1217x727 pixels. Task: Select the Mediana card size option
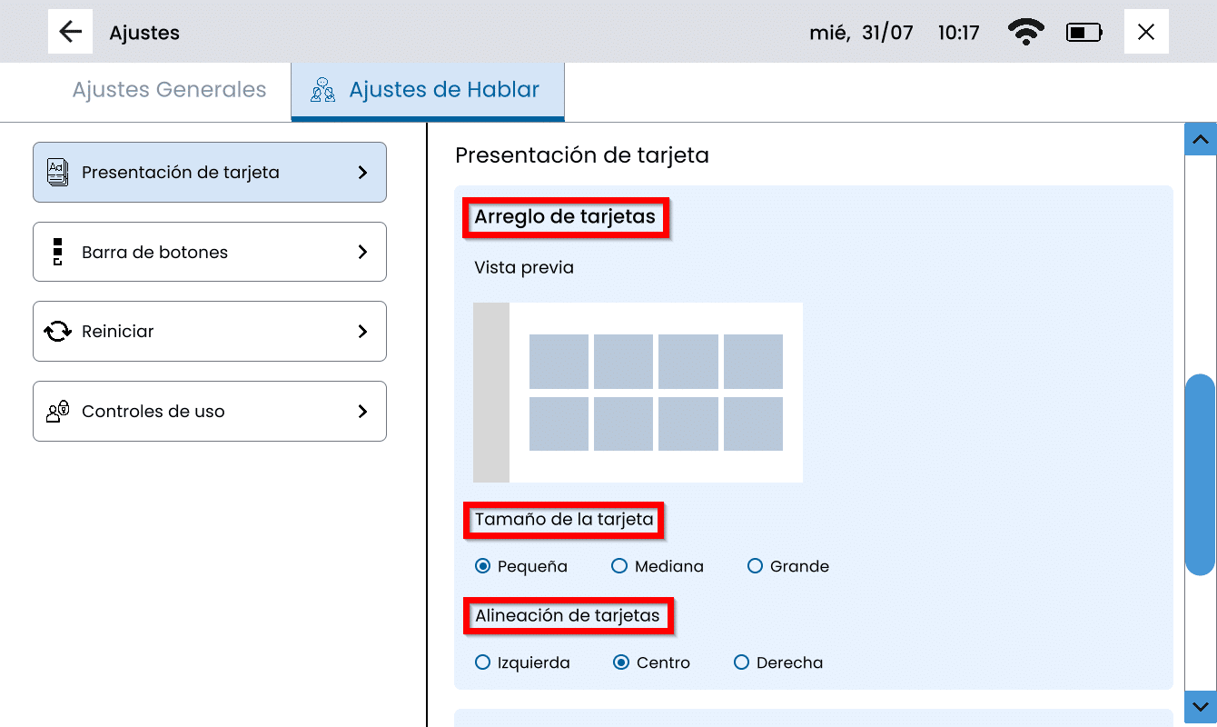(619, 566)
